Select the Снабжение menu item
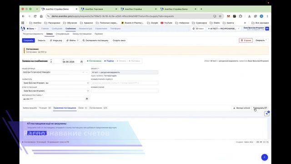 (x=70, y=29)
